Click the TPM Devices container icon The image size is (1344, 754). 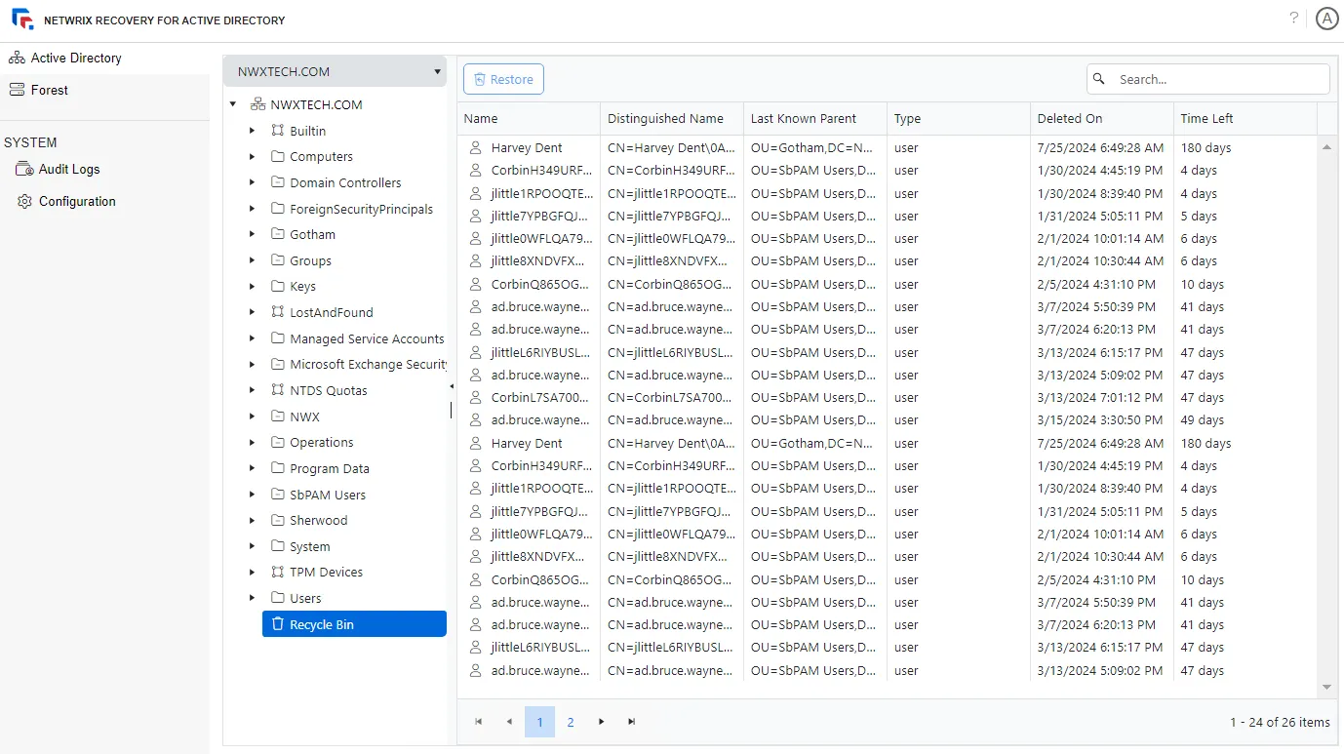(x=278, y=572)
